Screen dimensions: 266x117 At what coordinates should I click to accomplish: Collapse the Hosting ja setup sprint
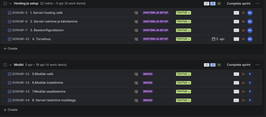[10, 4]
